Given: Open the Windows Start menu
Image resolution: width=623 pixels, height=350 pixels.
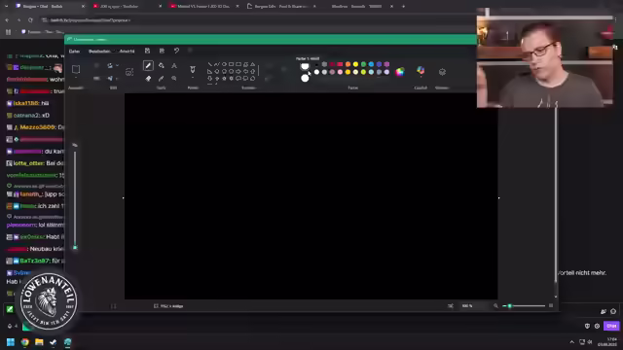Looking at the screenshot, I should click(11, 342).
